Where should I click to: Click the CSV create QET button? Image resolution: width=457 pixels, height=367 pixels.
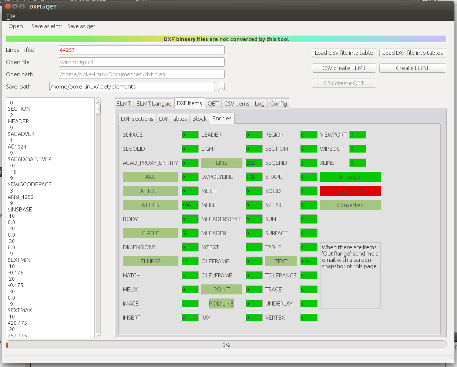344,83
